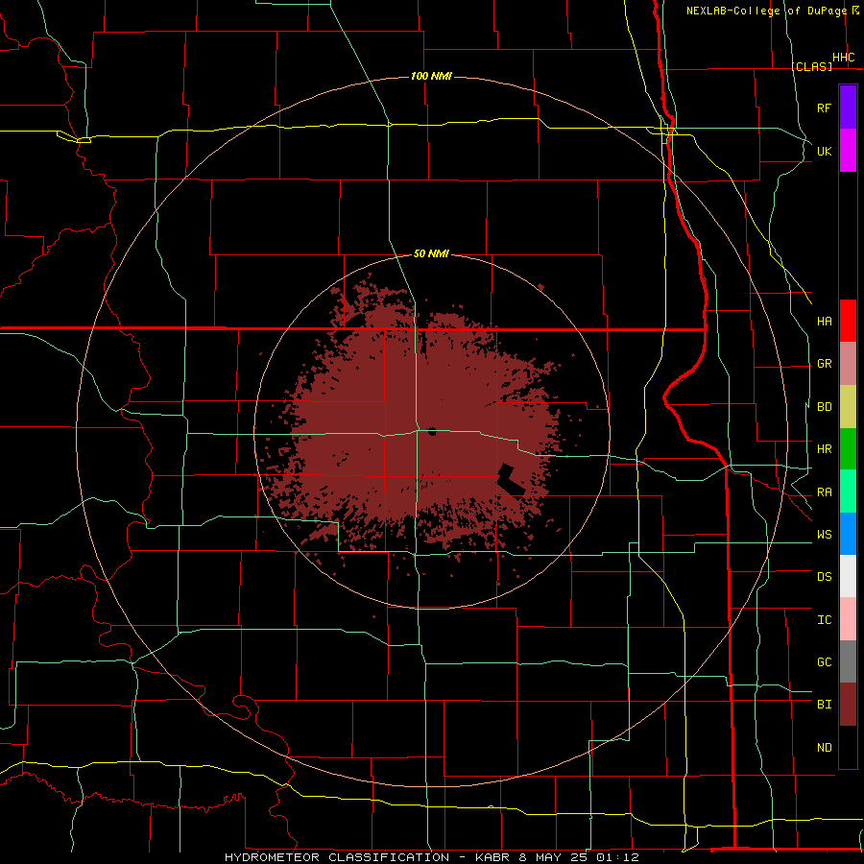Click the BD yellow legend swatch
The height and width of the screenshot is (864, 864).
(x=848, y=407)
